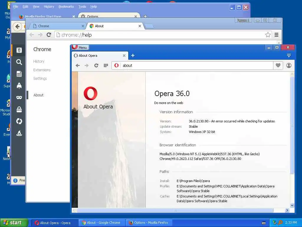Image resolution: width=302 pixels, height=227 pixels.
Task: Click the Stable update stream value
Action: pos(193,127)
